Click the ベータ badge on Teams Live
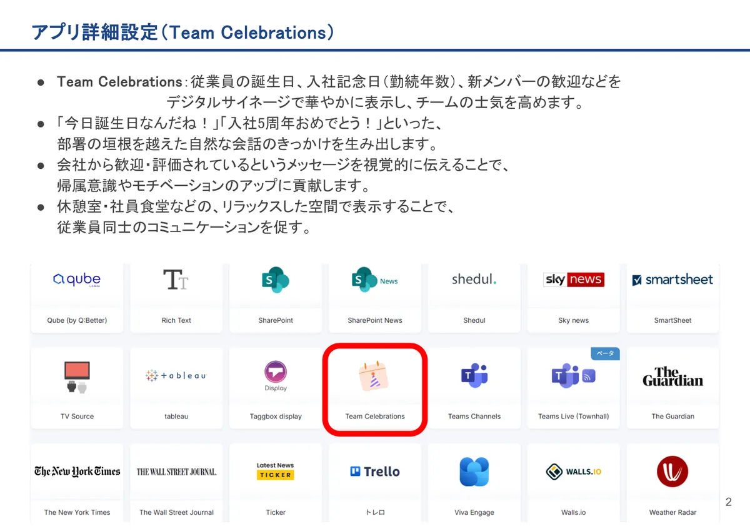This screenshot has height=531, width=750. click(605, 354)
